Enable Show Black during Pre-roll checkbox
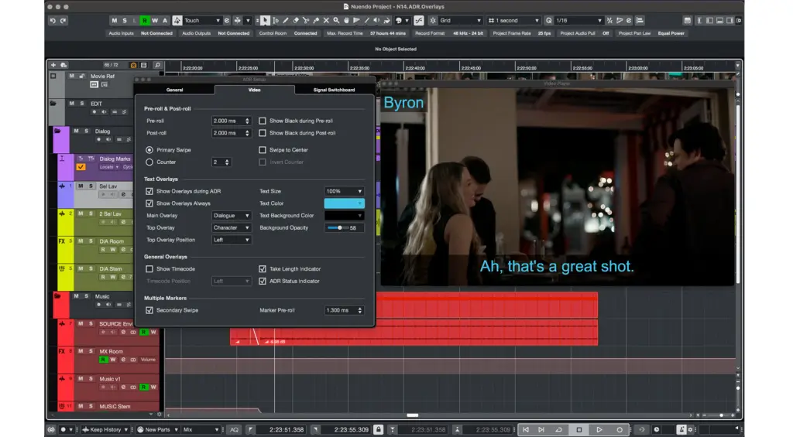Viewport: 793px width, 437px height. pos(263,121)
